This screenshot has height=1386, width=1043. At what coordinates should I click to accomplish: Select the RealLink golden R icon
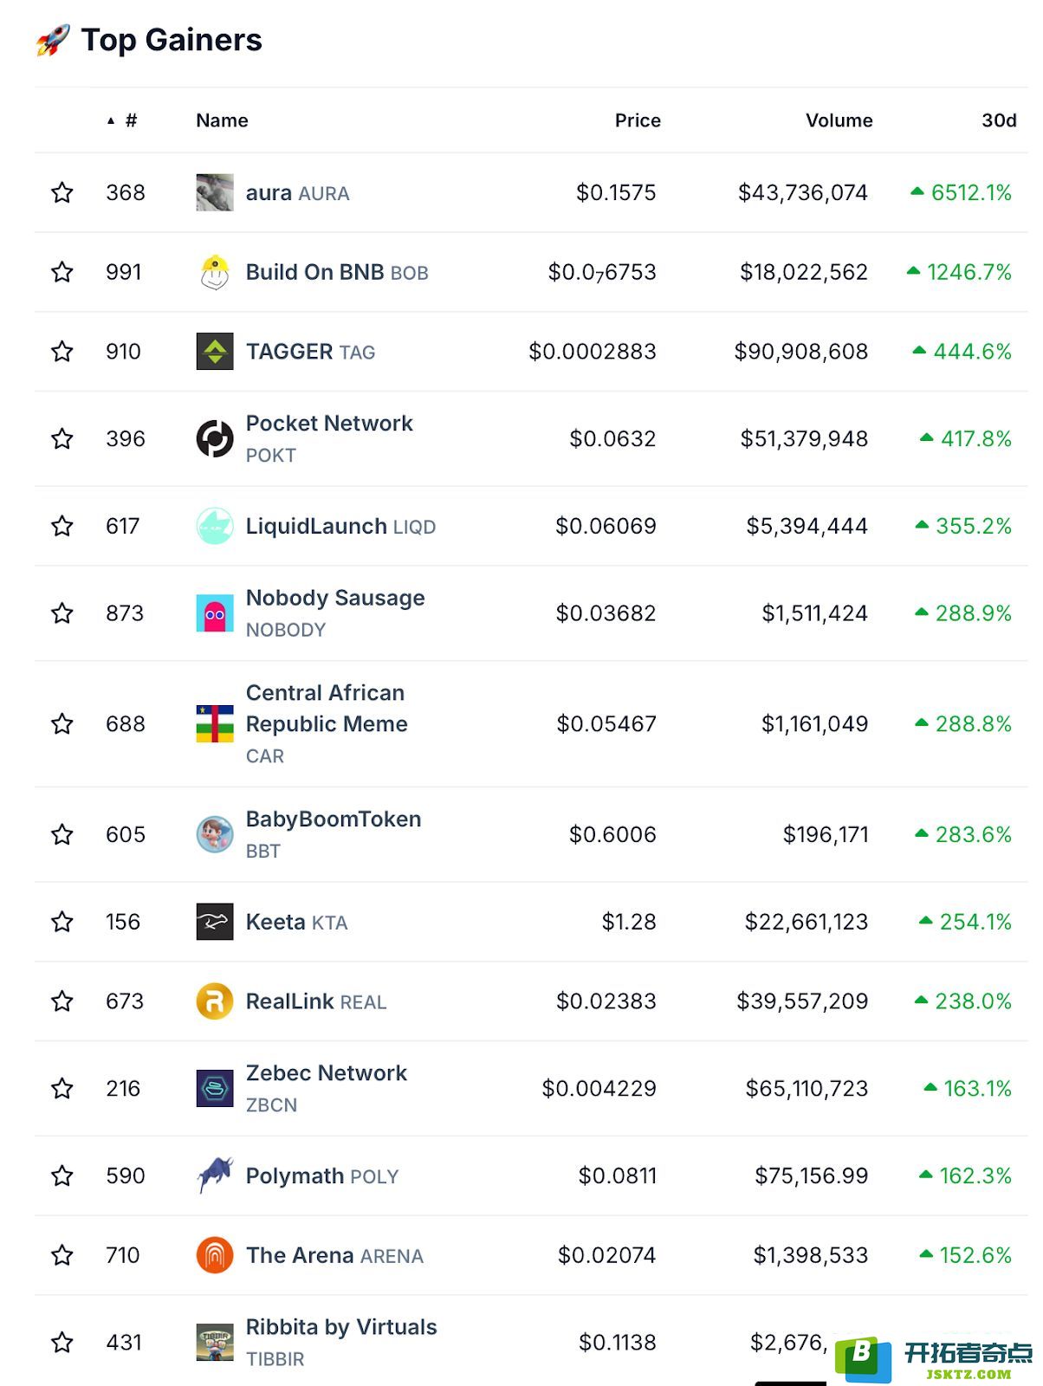(x=215, y=1001)
